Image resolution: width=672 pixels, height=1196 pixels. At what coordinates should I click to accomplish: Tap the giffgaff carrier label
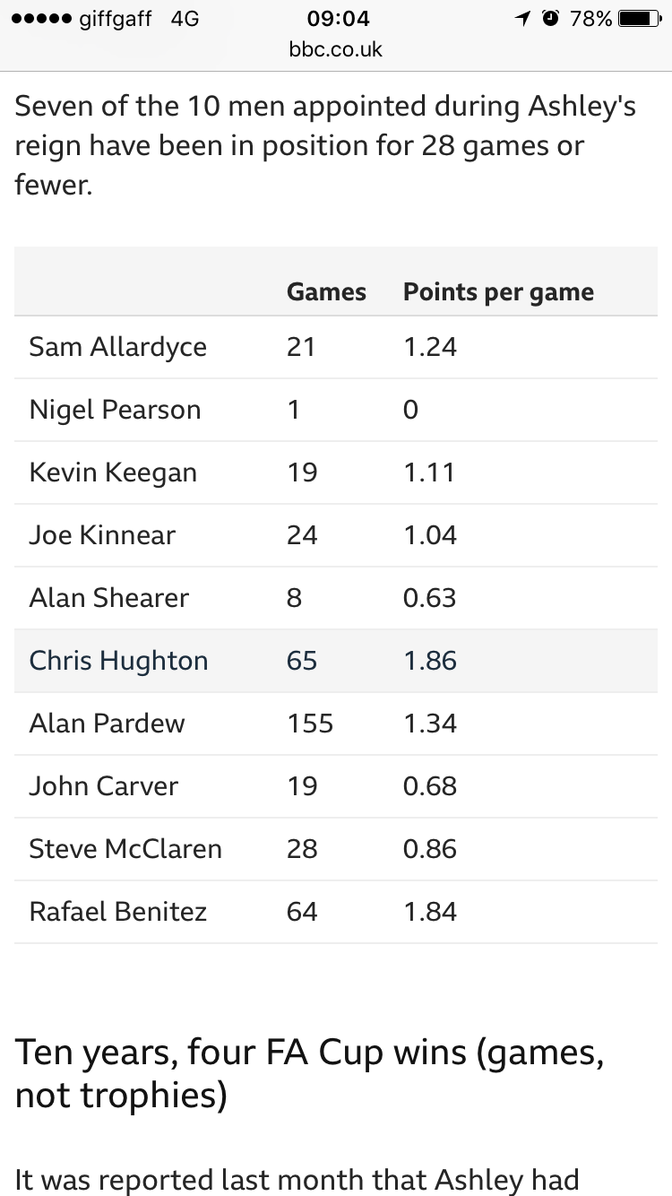pyautogui.click(x=116, y=20)
